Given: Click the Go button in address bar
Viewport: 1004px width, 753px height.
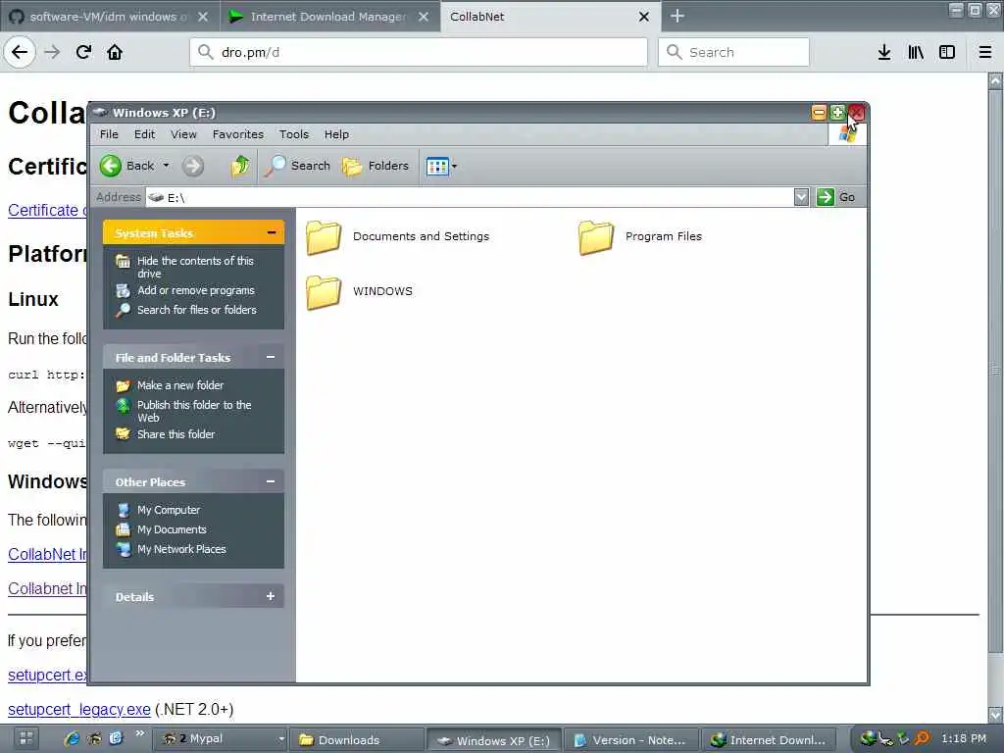Looking at the screenshot, I should point(836,197).
